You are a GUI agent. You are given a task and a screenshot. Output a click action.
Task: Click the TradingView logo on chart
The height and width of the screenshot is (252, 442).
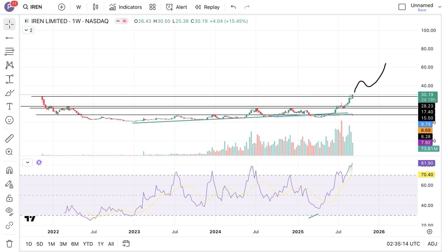click(30, 219)
